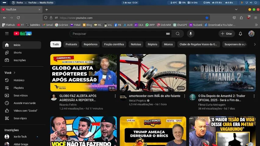Screen dimensions: 260x146
Task: Click the YouTube logo
Action: click(23, 33)
